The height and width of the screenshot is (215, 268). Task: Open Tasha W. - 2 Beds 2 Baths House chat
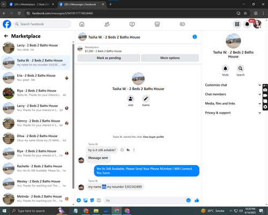pyautogui.click(x=36, y=63)
